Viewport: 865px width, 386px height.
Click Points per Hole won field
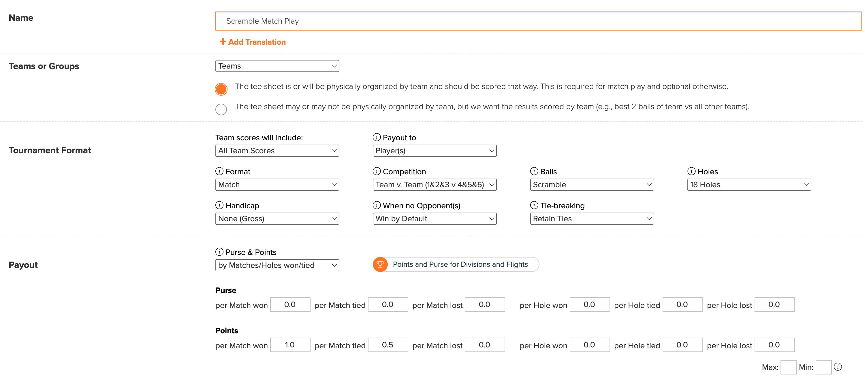coord(590,345)
